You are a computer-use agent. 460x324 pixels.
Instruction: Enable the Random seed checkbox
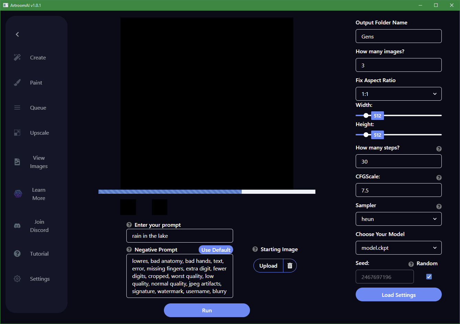coord(429,276)
